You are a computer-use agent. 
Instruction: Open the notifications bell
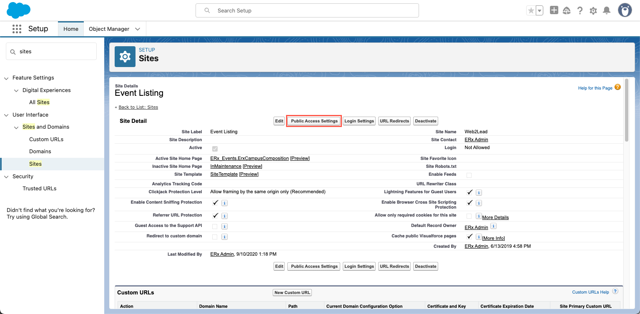(x=607, y=11)
